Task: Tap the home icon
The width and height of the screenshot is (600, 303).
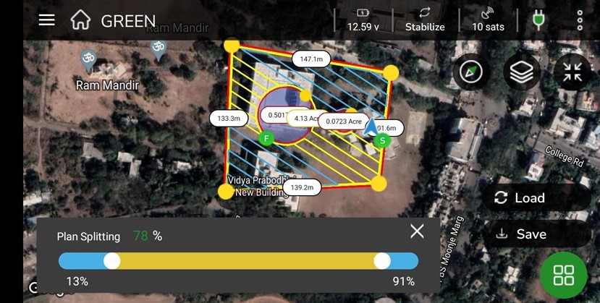Action: pos(80,20)
